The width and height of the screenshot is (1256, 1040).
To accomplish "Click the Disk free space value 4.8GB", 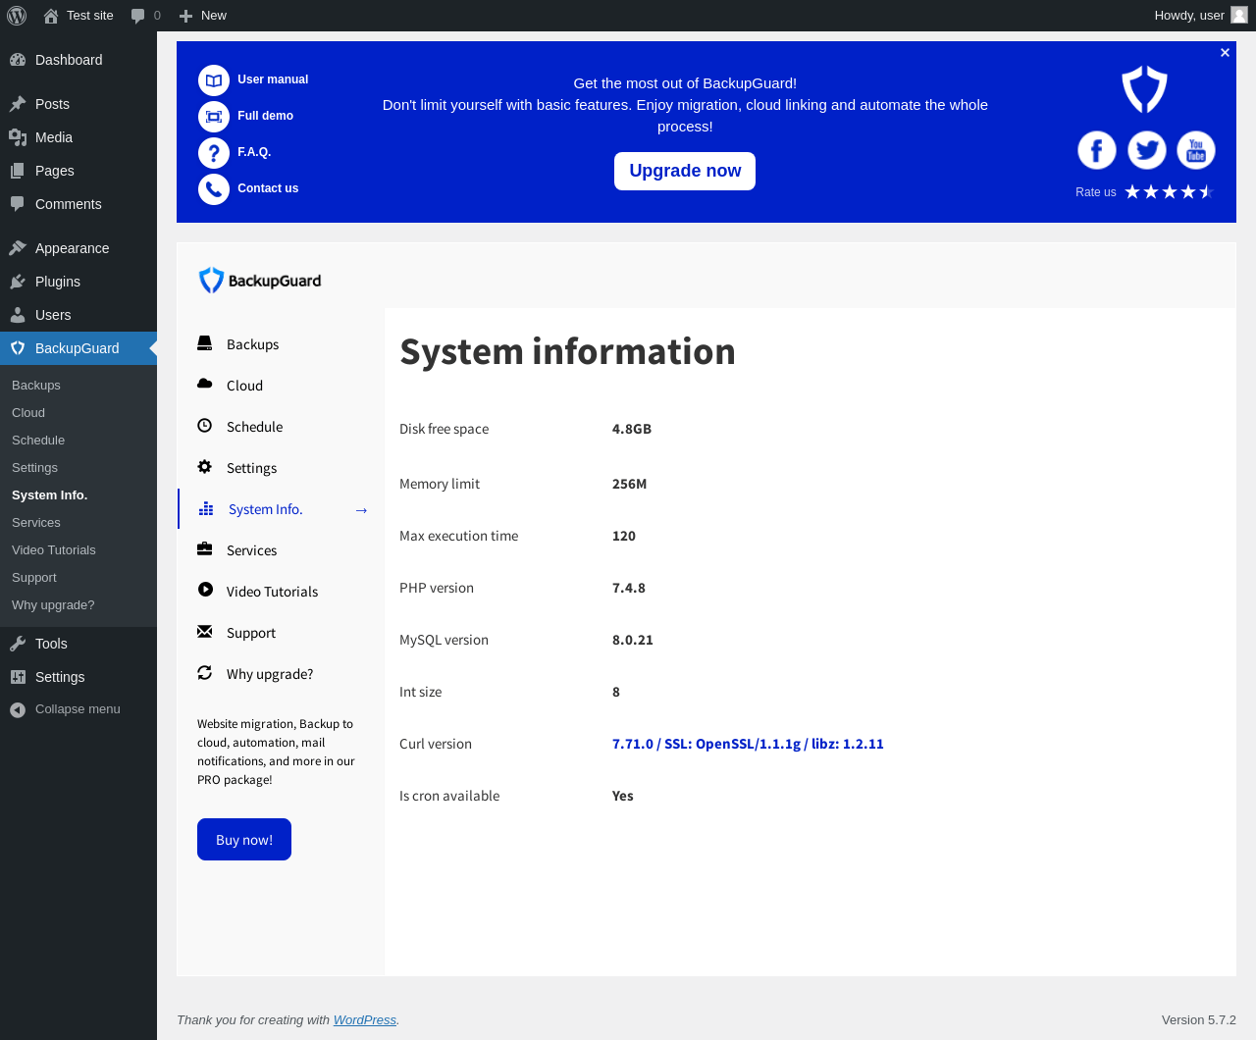I will pos(632,429).
